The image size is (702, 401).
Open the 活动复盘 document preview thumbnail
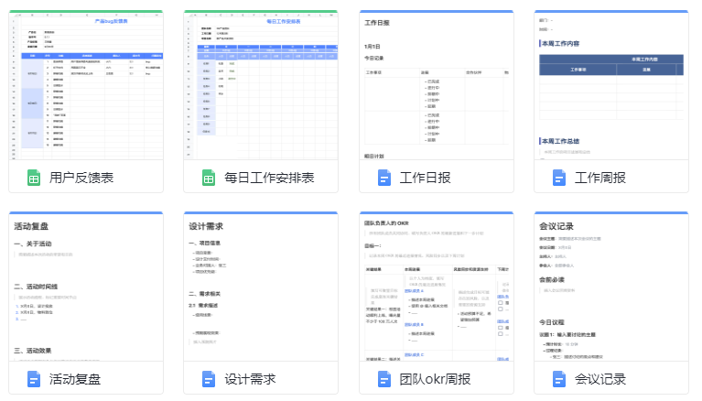click(x=86, y=287)
